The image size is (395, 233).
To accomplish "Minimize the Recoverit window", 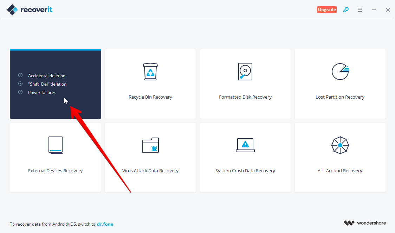I will 374,10.
